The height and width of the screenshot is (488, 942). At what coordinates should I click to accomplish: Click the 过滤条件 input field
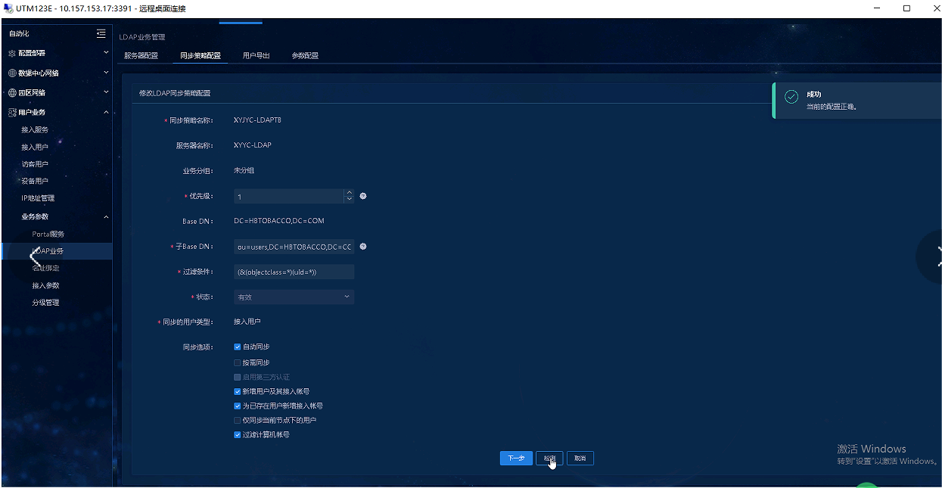point(294,272)
